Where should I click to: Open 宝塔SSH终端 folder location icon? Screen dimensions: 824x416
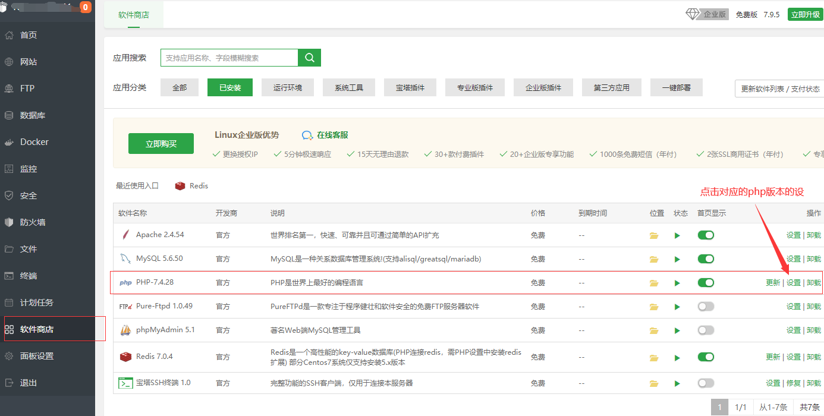click(654, 383)
